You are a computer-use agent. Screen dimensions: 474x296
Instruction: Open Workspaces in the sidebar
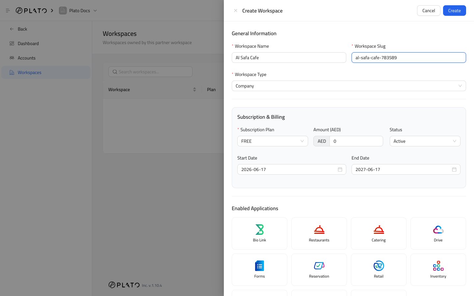[x=46, y=72]
